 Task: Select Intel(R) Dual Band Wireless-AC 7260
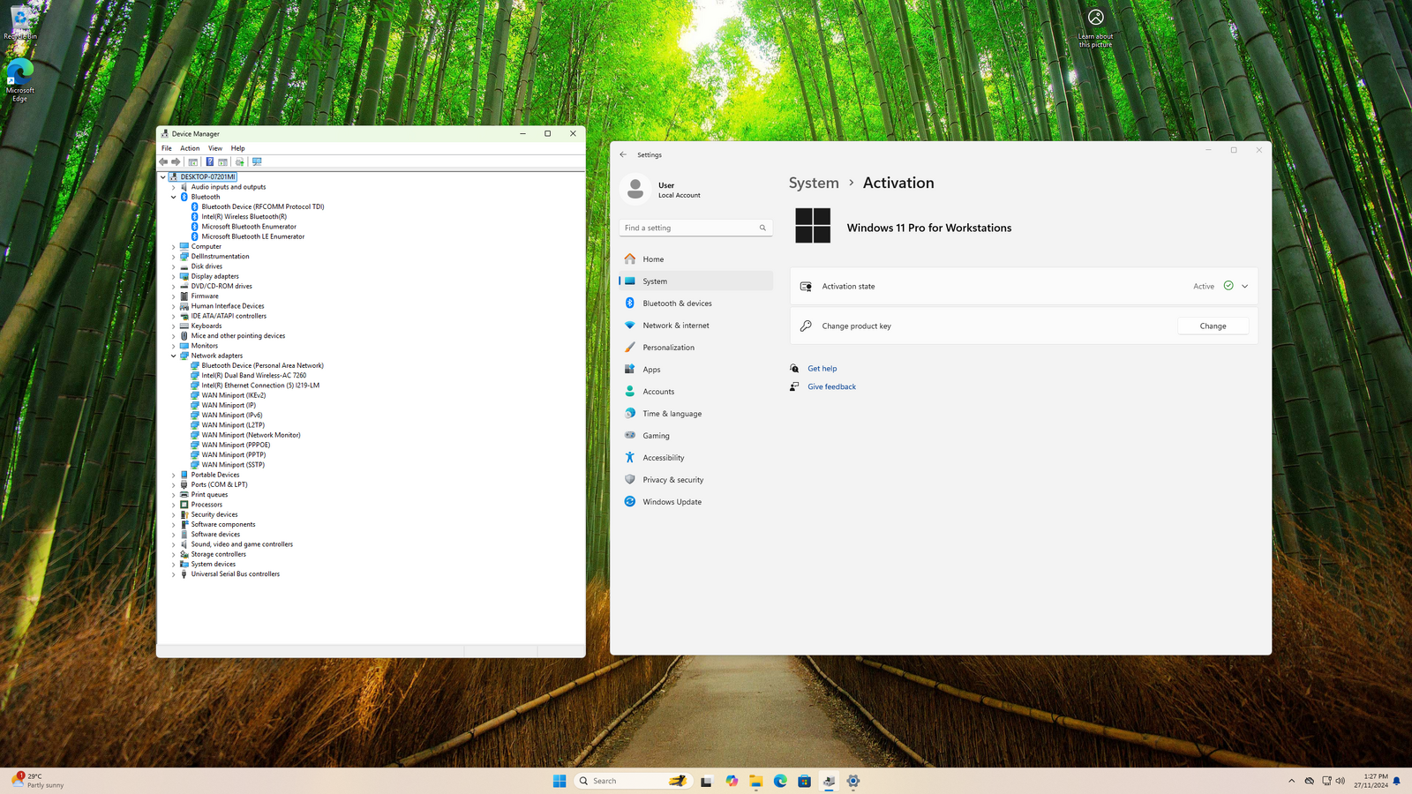253,375
